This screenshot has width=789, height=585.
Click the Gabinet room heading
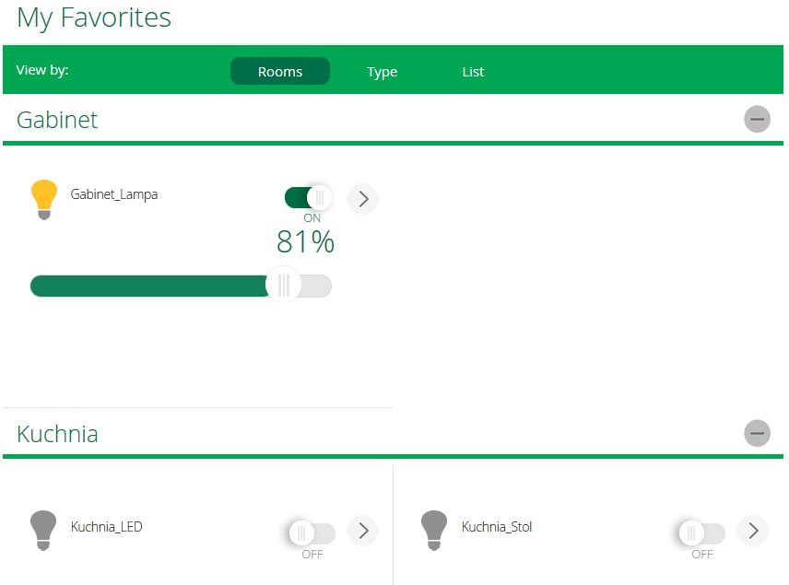pyautogui.click(x=57, y=120)
